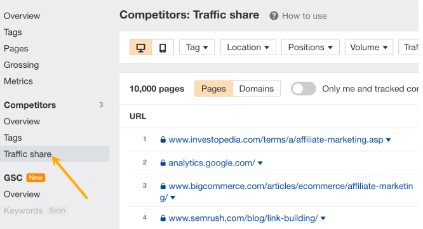Screen dimensions: 423x229
Task: Click the GSC section heading
Action: click(13, 178)
